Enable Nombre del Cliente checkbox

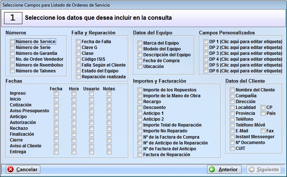coord(232,90)
